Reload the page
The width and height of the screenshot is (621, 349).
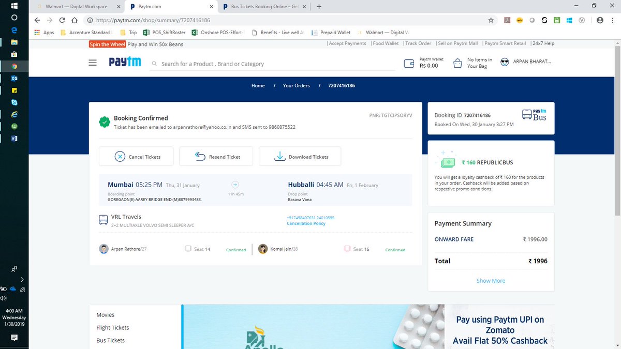[62, 20]
